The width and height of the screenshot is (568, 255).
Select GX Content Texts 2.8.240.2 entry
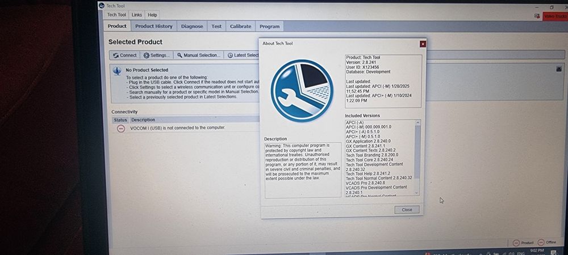pyautogui.click(x=370, y=150)
